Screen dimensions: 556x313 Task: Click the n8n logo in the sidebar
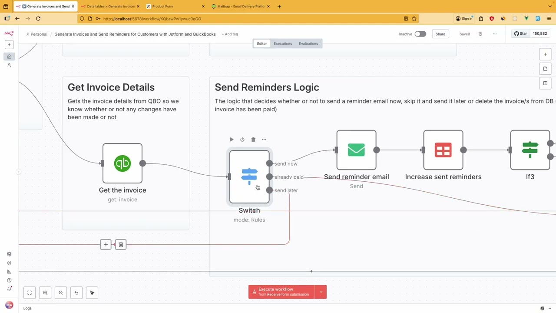pos(9,33)
